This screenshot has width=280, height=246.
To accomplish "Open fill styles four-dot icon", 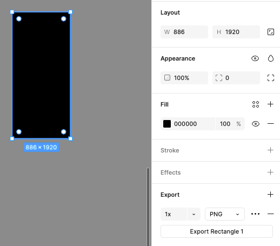I will tap(256, 104).
